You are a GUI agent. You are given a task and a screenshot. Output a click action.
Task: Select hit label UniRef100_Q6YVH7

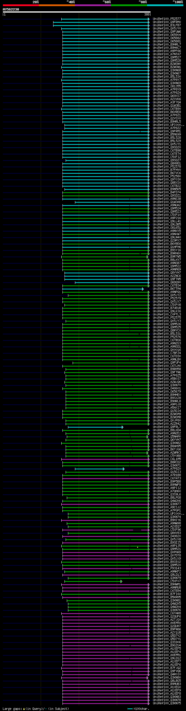click(167, 440)
